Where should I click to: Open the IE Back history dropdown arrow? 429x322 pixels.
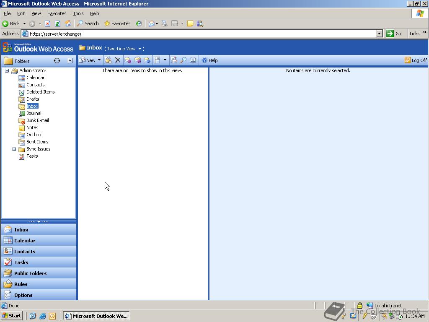(24, 23)
